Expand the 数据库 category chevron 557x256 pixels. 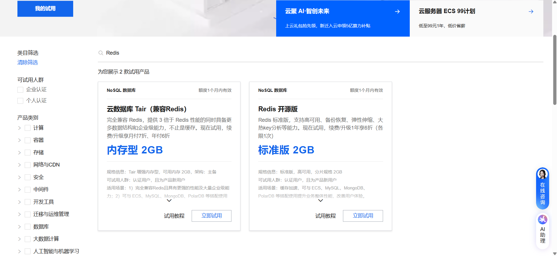coord(19,227)
